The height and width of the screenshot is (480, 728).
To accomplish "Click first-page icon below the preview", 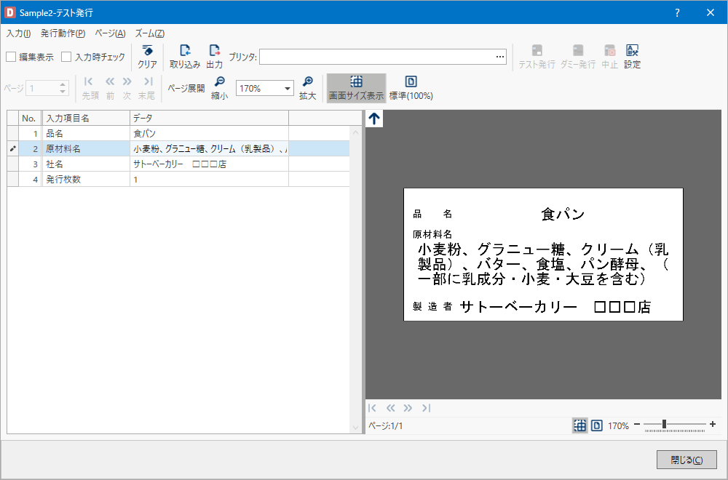I will pos(372,408).
